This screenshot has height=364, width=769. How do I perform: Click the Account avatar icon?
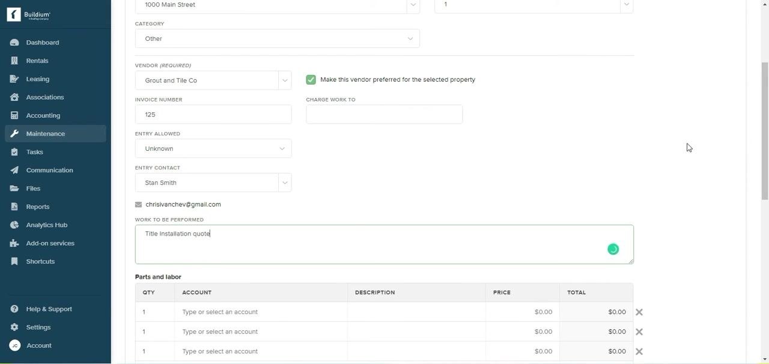click(x=15, y=345)
